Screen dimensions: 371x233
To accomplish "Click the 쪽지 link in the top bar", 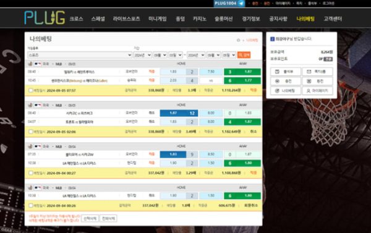I will 299,3.
